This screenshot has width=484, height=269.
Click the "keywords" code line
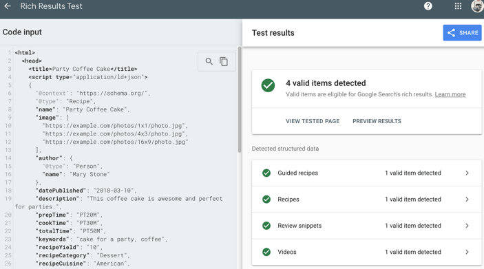(x=101, y=239)
